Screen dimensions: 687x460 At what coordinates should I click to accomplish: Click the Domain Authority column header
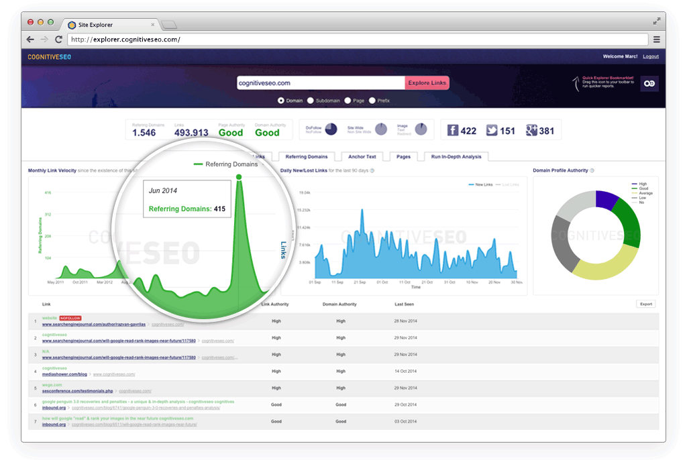[339, 304]
